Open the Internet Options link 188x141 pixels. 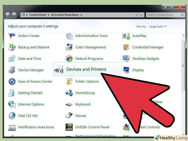point(31,104)
